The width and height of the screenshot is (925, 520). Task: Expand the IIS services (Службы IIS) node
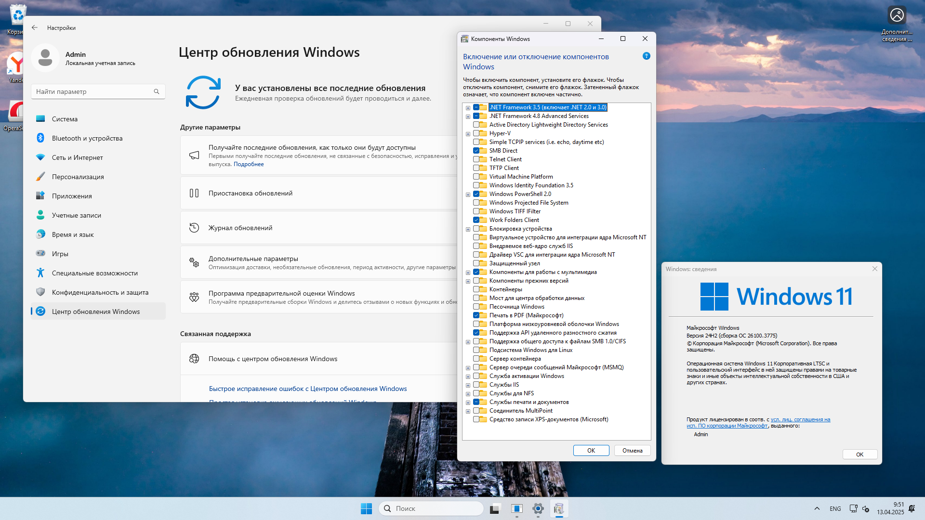coord(468,385)
